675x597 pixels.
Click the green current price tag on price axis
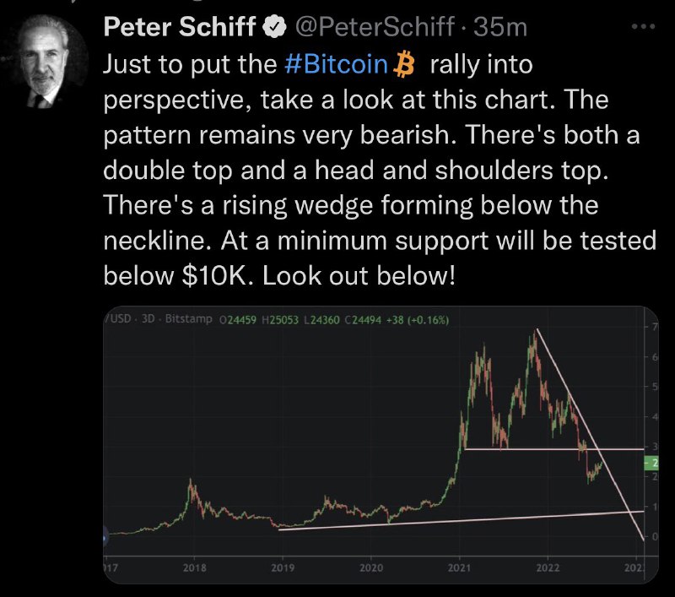pyautogui.click(x=651, y=464)
